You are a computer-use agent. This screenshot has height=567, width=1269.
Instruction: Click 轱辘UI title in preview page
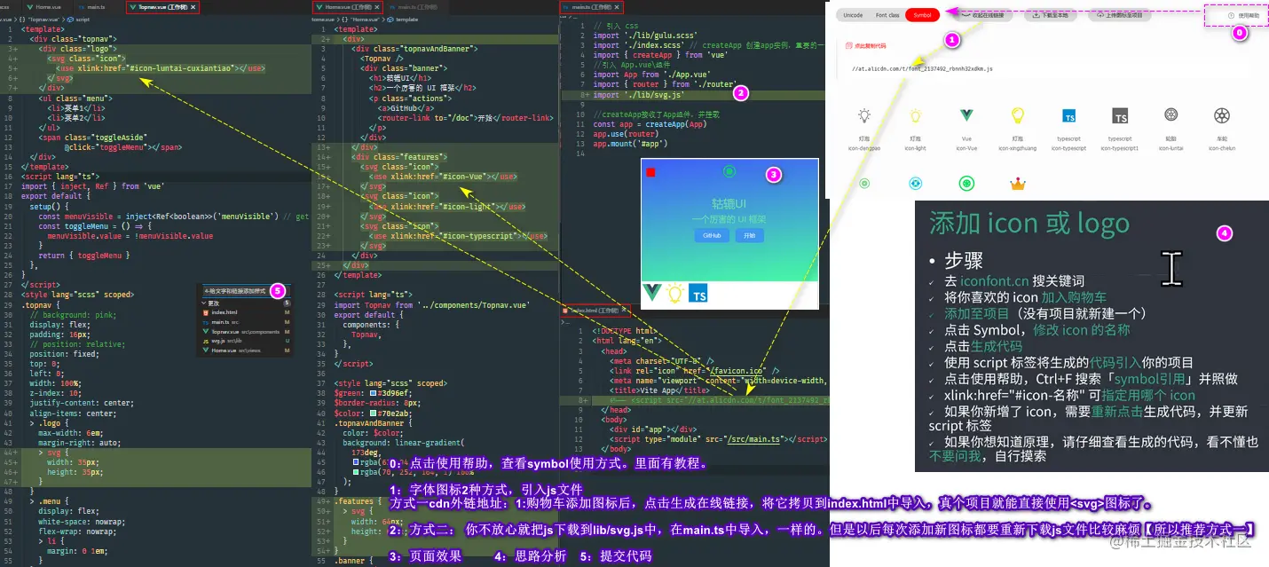click(x=729, y=203)
